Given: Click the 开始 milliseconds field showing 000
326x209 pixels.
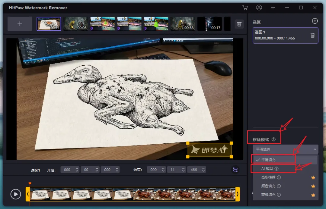Looking at the screenshot, I should pos(110,170).
